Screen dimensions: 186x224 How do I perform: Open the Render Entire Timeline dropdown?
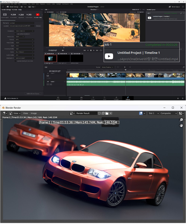click(107, 67)
